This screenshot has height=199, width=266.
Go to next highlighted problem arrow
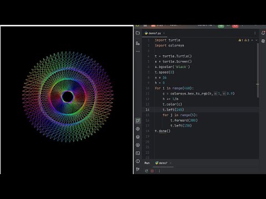tap(257, 40)
